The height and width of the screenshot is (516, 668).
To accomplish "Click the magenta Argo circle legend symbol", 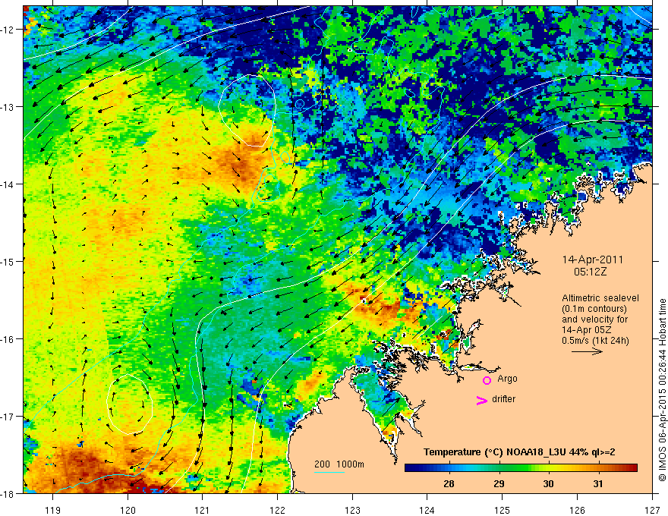I will [487, 379].
